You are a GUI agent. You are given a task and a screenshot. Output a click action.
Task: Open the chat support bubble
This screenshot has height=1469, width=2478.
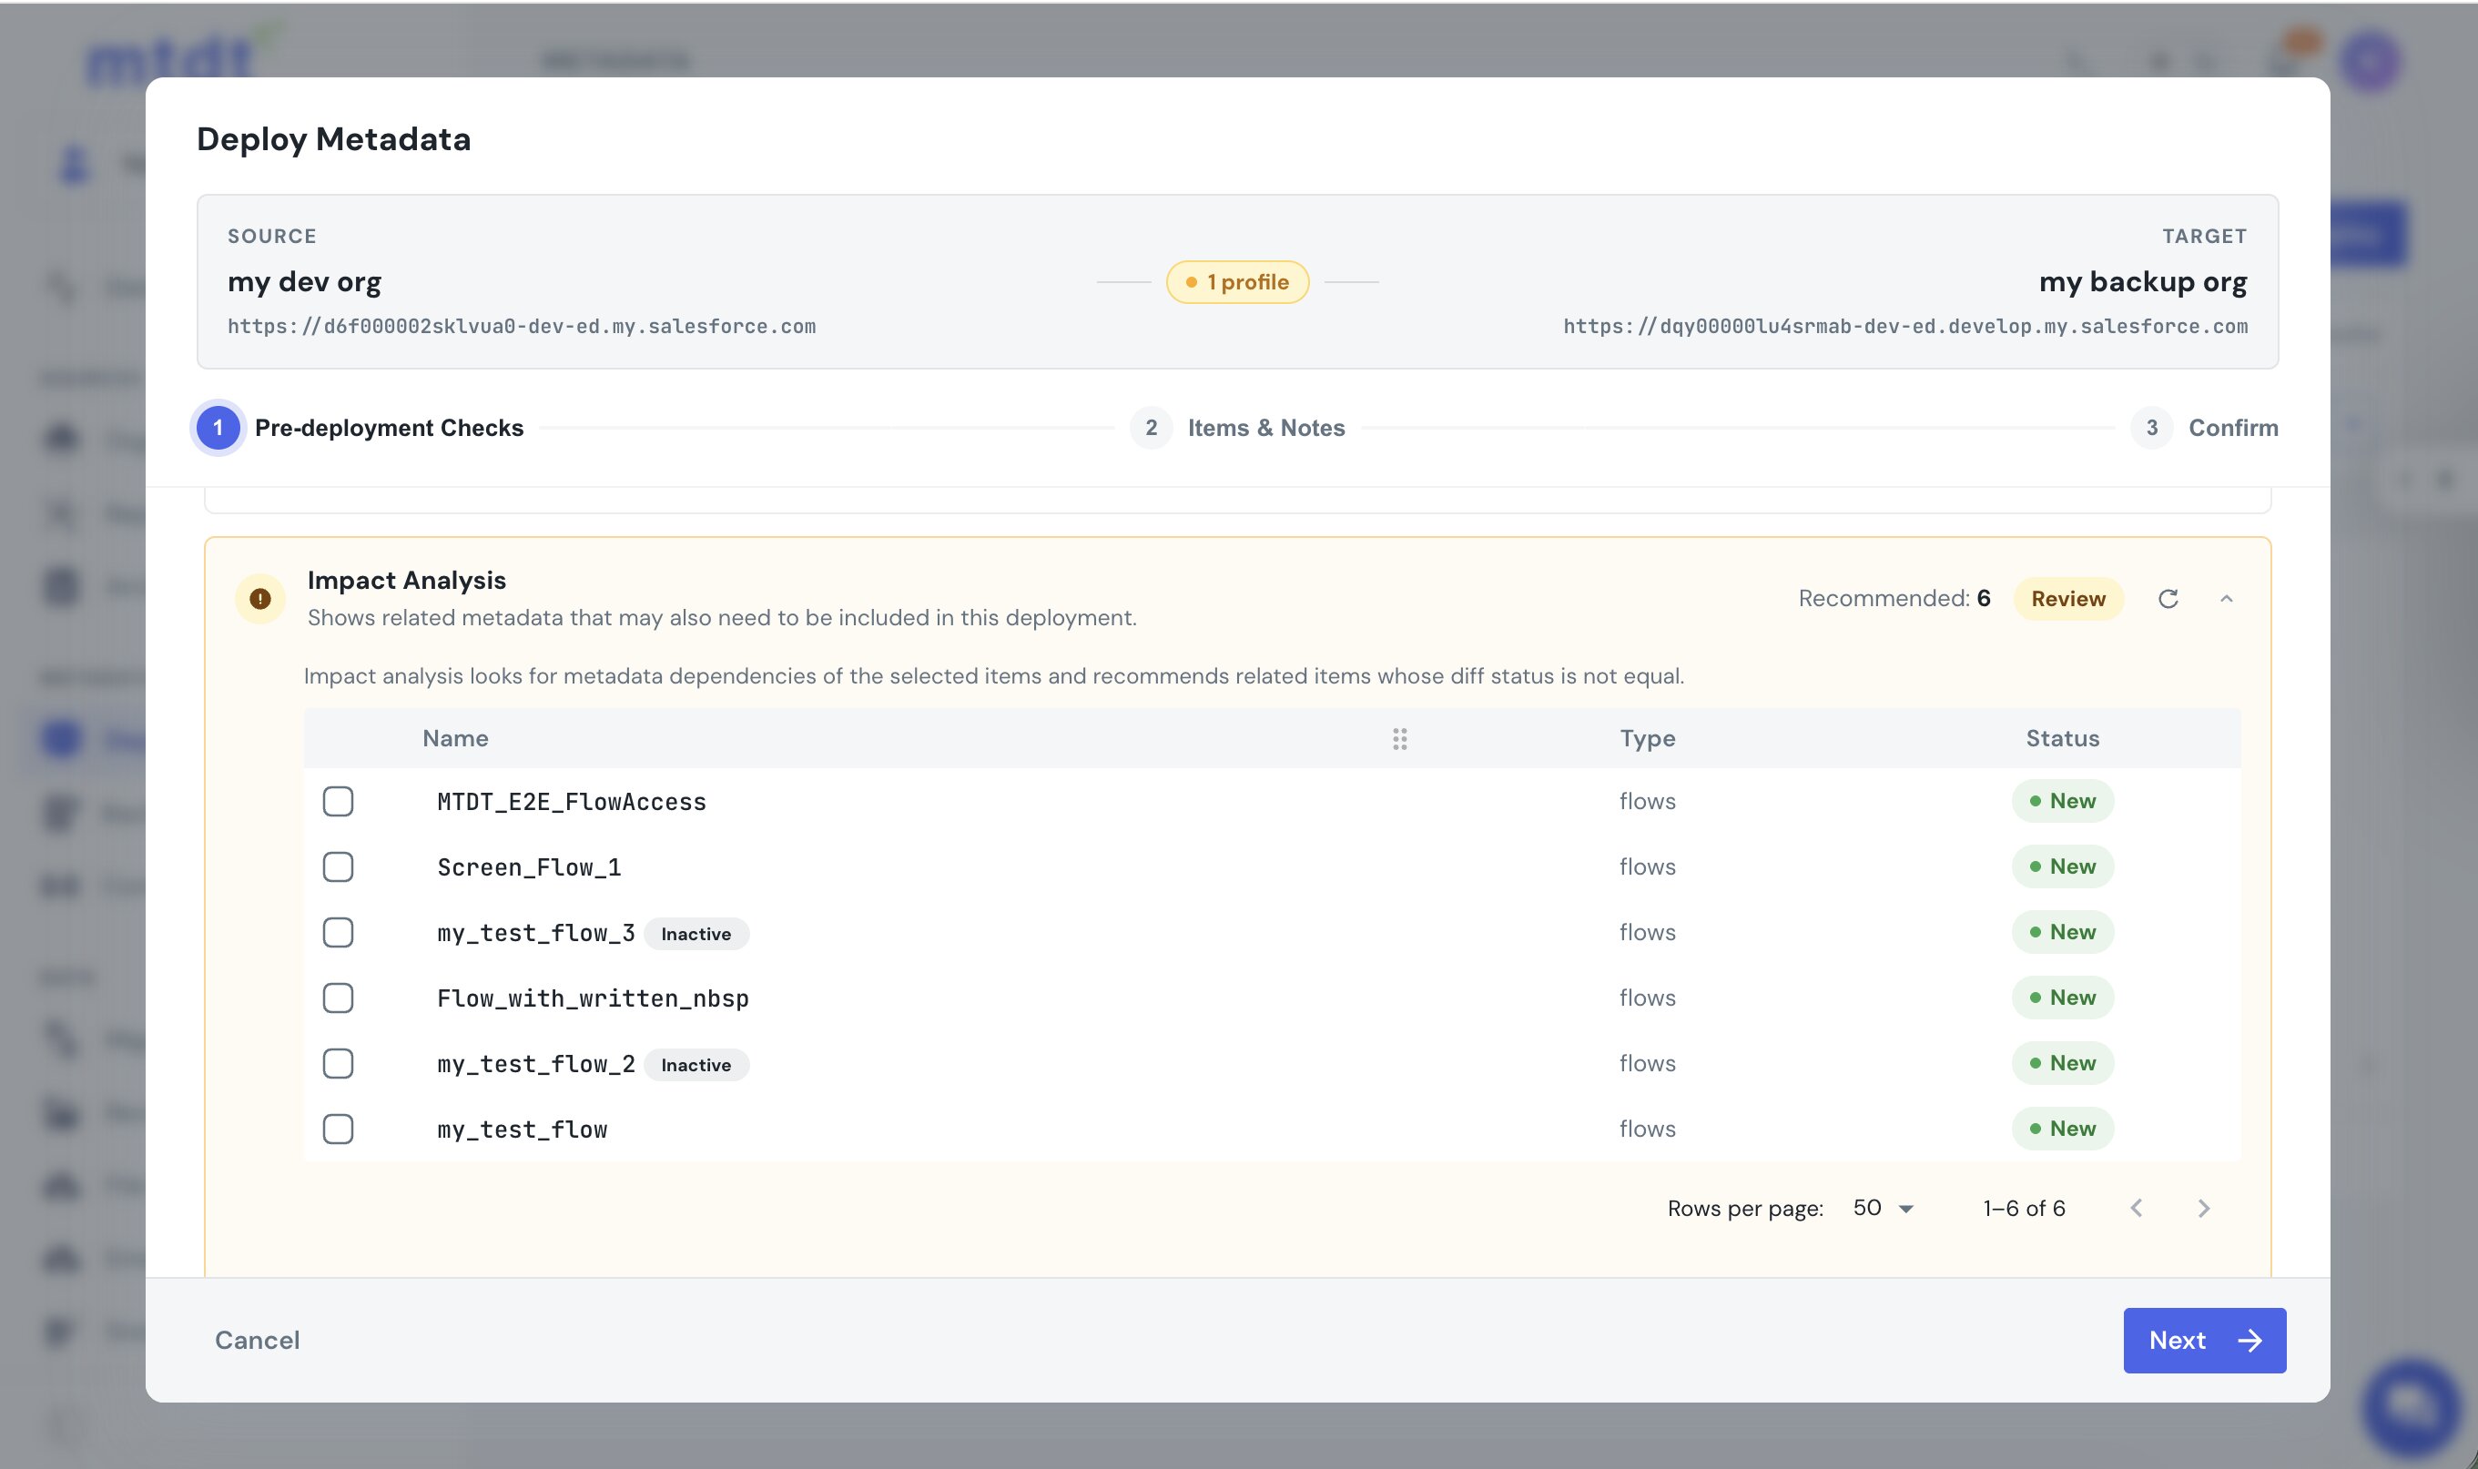(2411, 1405)
